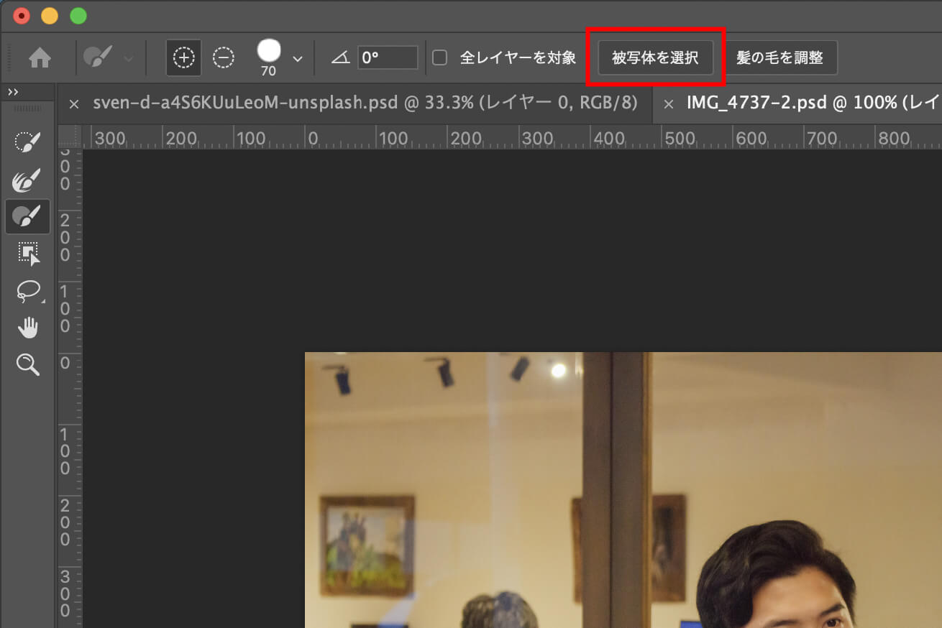This screenshot has width=942, height=628.
Task: Select the Object Selection tool
Action: point(28,254)
